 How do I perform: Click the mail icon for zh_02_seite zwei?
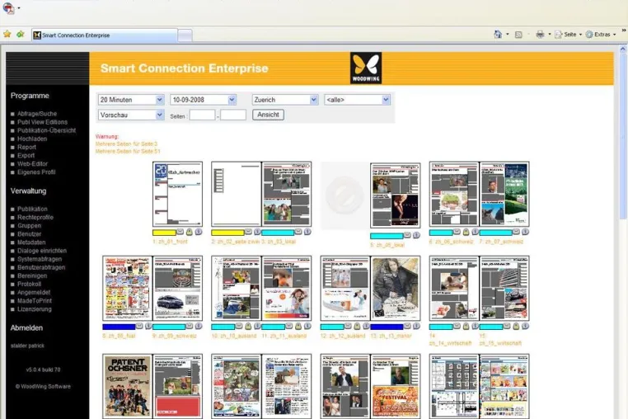[248, 232]
